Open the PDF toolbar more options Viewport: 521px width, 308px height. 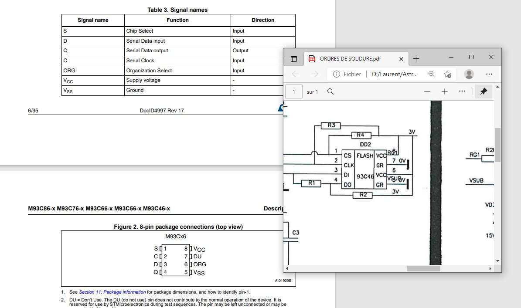pos(462,91)
